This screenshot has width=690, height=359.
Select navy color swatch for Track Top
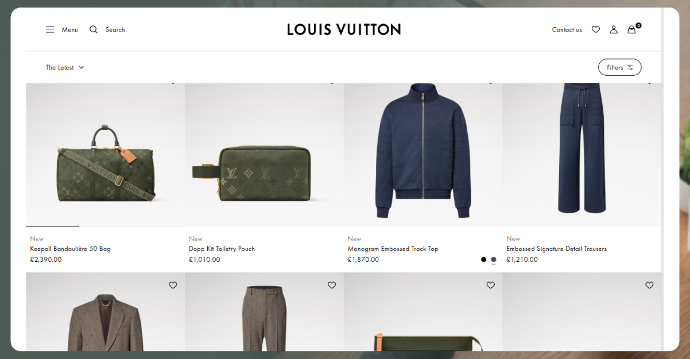494,260
